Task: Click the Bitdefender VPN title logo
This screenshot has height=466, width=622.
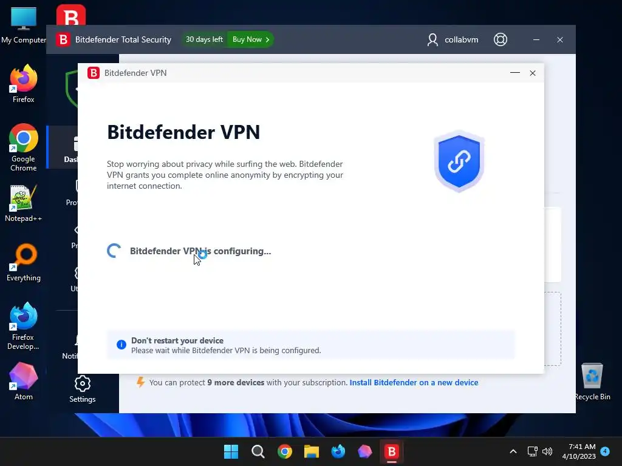Action: coord(94,73)
